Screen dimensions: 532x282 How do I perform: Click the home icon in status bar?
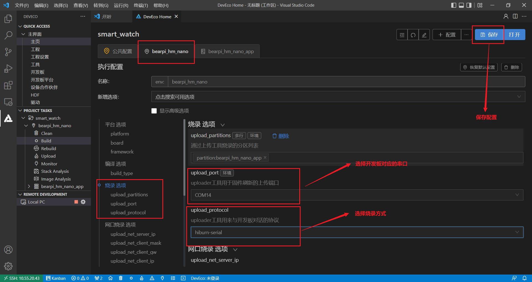(110, 278)
